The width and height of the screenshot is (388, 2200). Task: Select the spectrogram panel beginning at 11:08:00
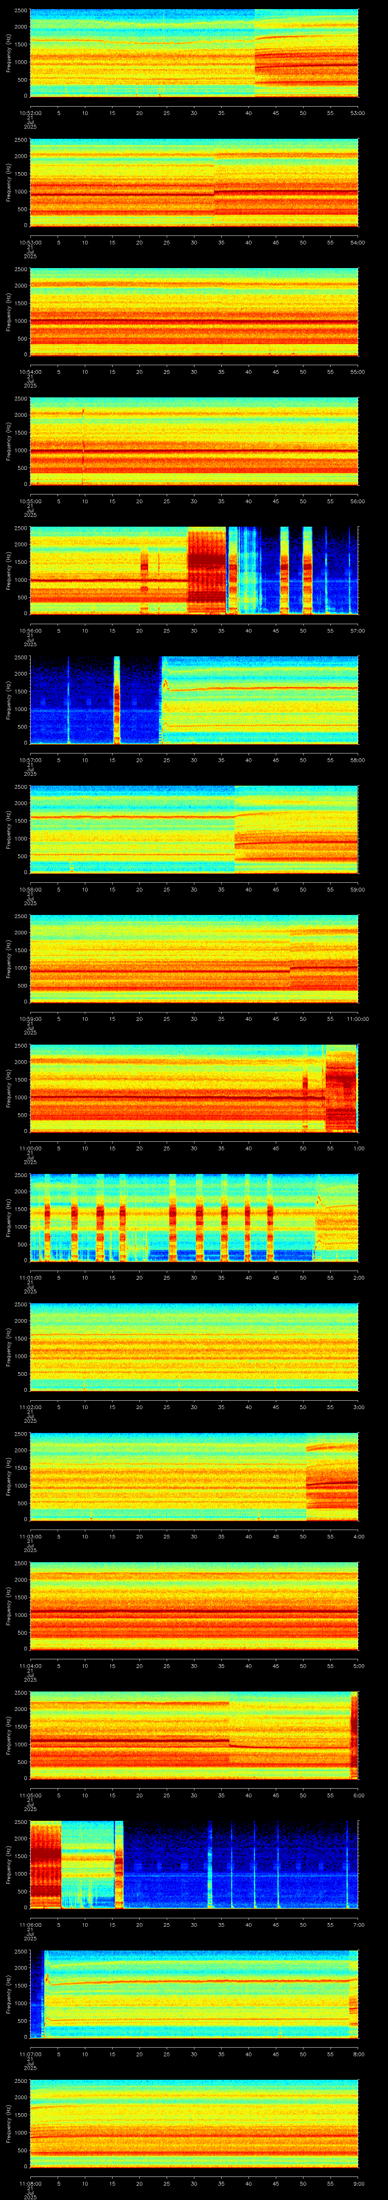point(194,2123)
